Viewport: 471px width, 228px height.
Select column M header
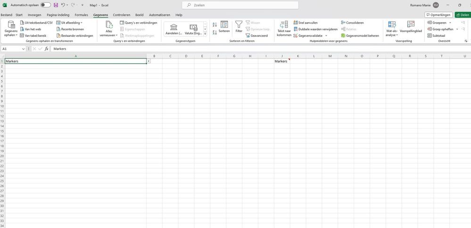pos(330,56)
